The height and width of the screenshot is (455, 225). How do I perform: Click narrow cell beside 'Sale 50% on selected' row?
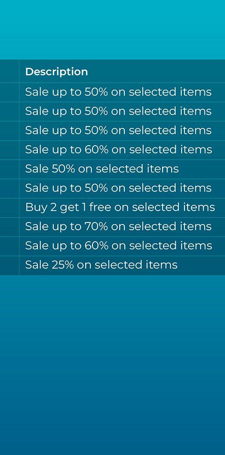coord(10,169)
